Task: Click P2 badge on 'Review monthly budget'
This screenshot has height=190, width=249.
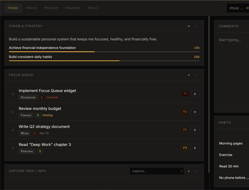Action: [185, 112]
